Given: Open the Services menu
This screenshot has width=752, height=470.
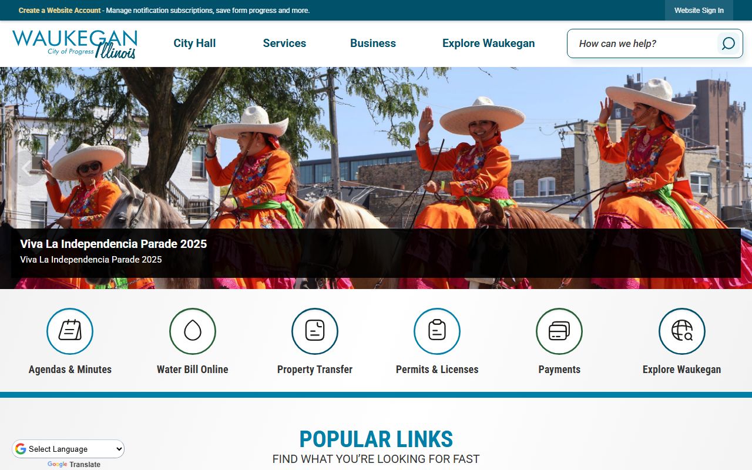Looking at the screenshot, I should point(284,43).
